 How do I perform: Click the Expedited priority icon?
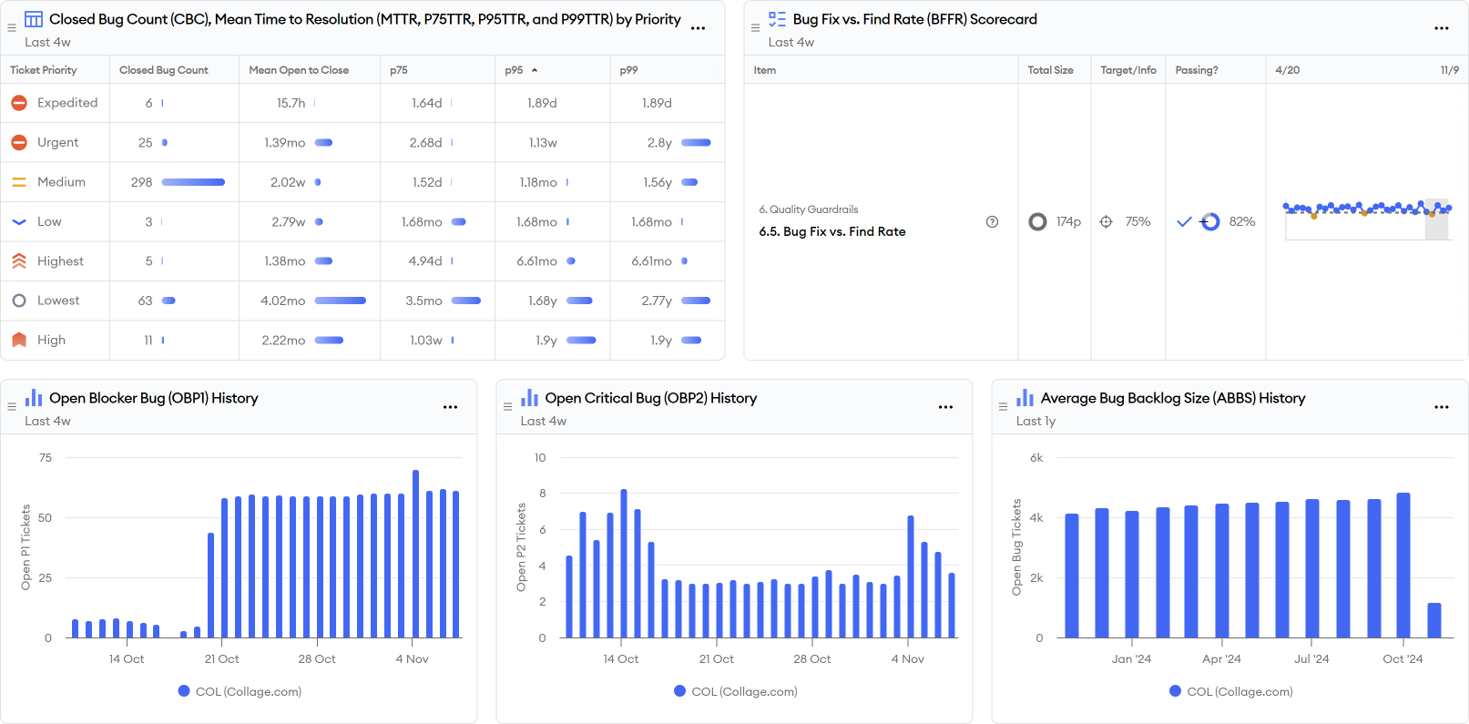coord(19,104)
